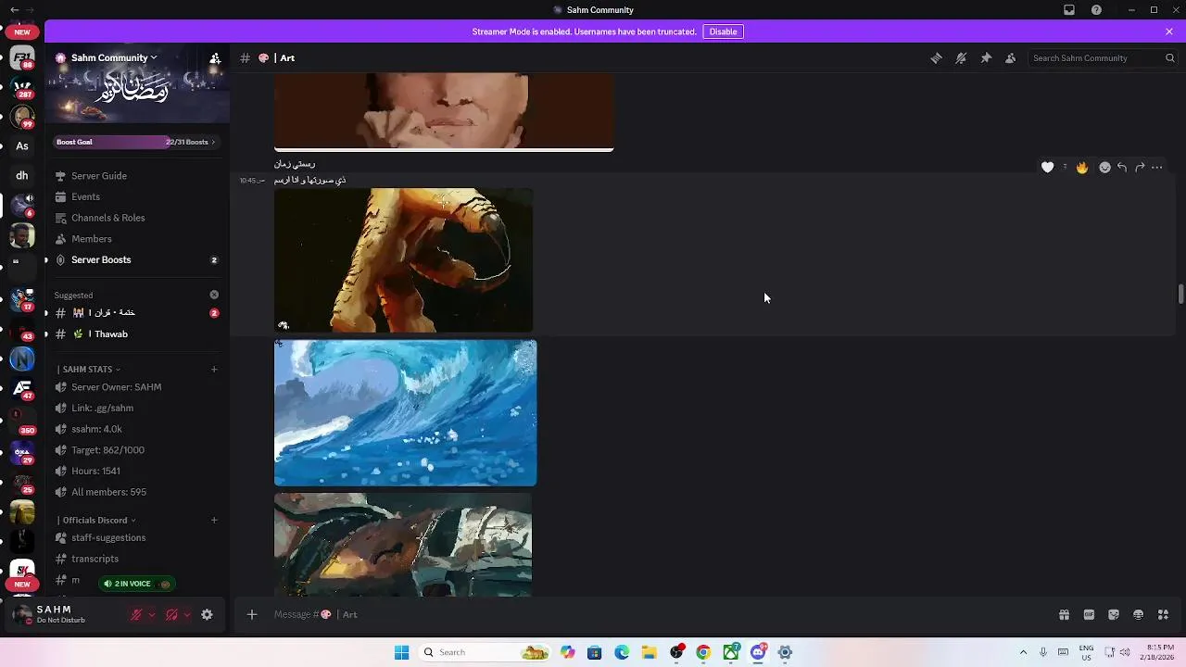
Task: Open Chrome from the taskbar
Action: tap(703, 652)
